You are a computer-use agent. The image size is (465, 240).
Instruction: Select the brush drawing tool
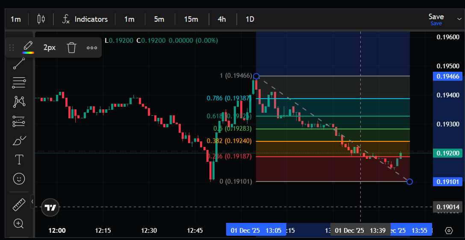(19, 140)
